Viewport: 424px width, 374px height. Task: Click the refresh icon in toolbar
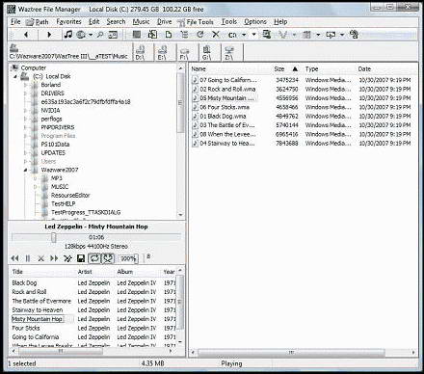(x=200, y=34)
